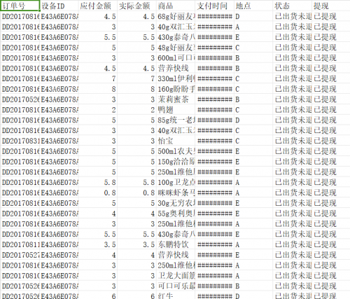The width and height of the screenshot is (350, 299).
Task: Select the 状态 header cell
Action: coord(292,6)
